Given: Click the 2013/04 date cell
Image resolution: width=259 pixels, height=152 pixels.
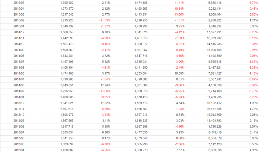Looking at the screenshot, I should (x=19, y=150).
